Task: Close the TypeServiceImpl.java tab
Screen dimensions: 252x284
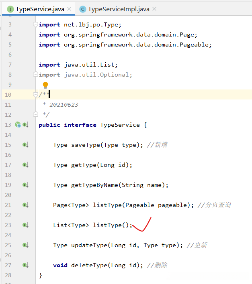Action: (154, 9)
